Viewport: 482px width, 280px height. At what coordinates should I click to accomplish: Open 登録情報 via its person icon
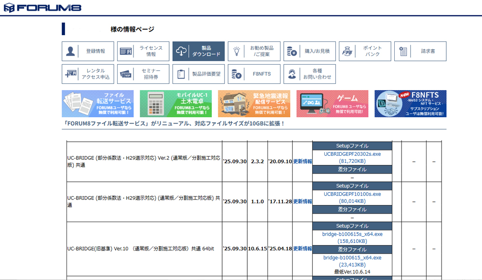(x=70, y=52)
